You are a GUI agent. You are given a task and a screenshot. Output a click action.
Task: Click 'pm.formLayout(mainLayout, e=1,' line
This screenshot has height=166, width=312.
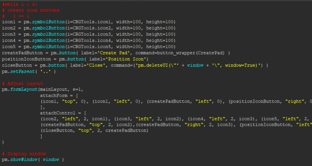pyautogui.click(x=42, y=90)
